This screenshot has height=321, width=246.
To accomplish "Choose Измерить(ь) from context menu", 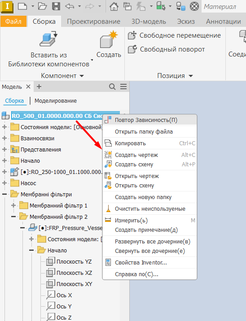I will pyautogui.click(x=149, y=221).
